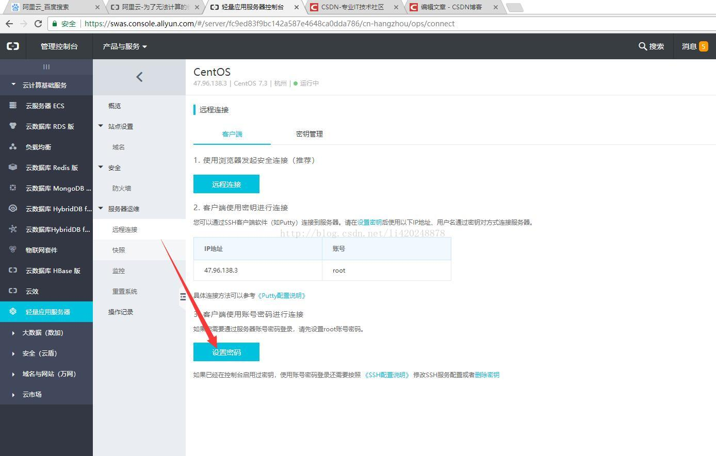Open the 产品与服务 dropdown menu
The height and width of the screenshot is (456, 716).
125,46
